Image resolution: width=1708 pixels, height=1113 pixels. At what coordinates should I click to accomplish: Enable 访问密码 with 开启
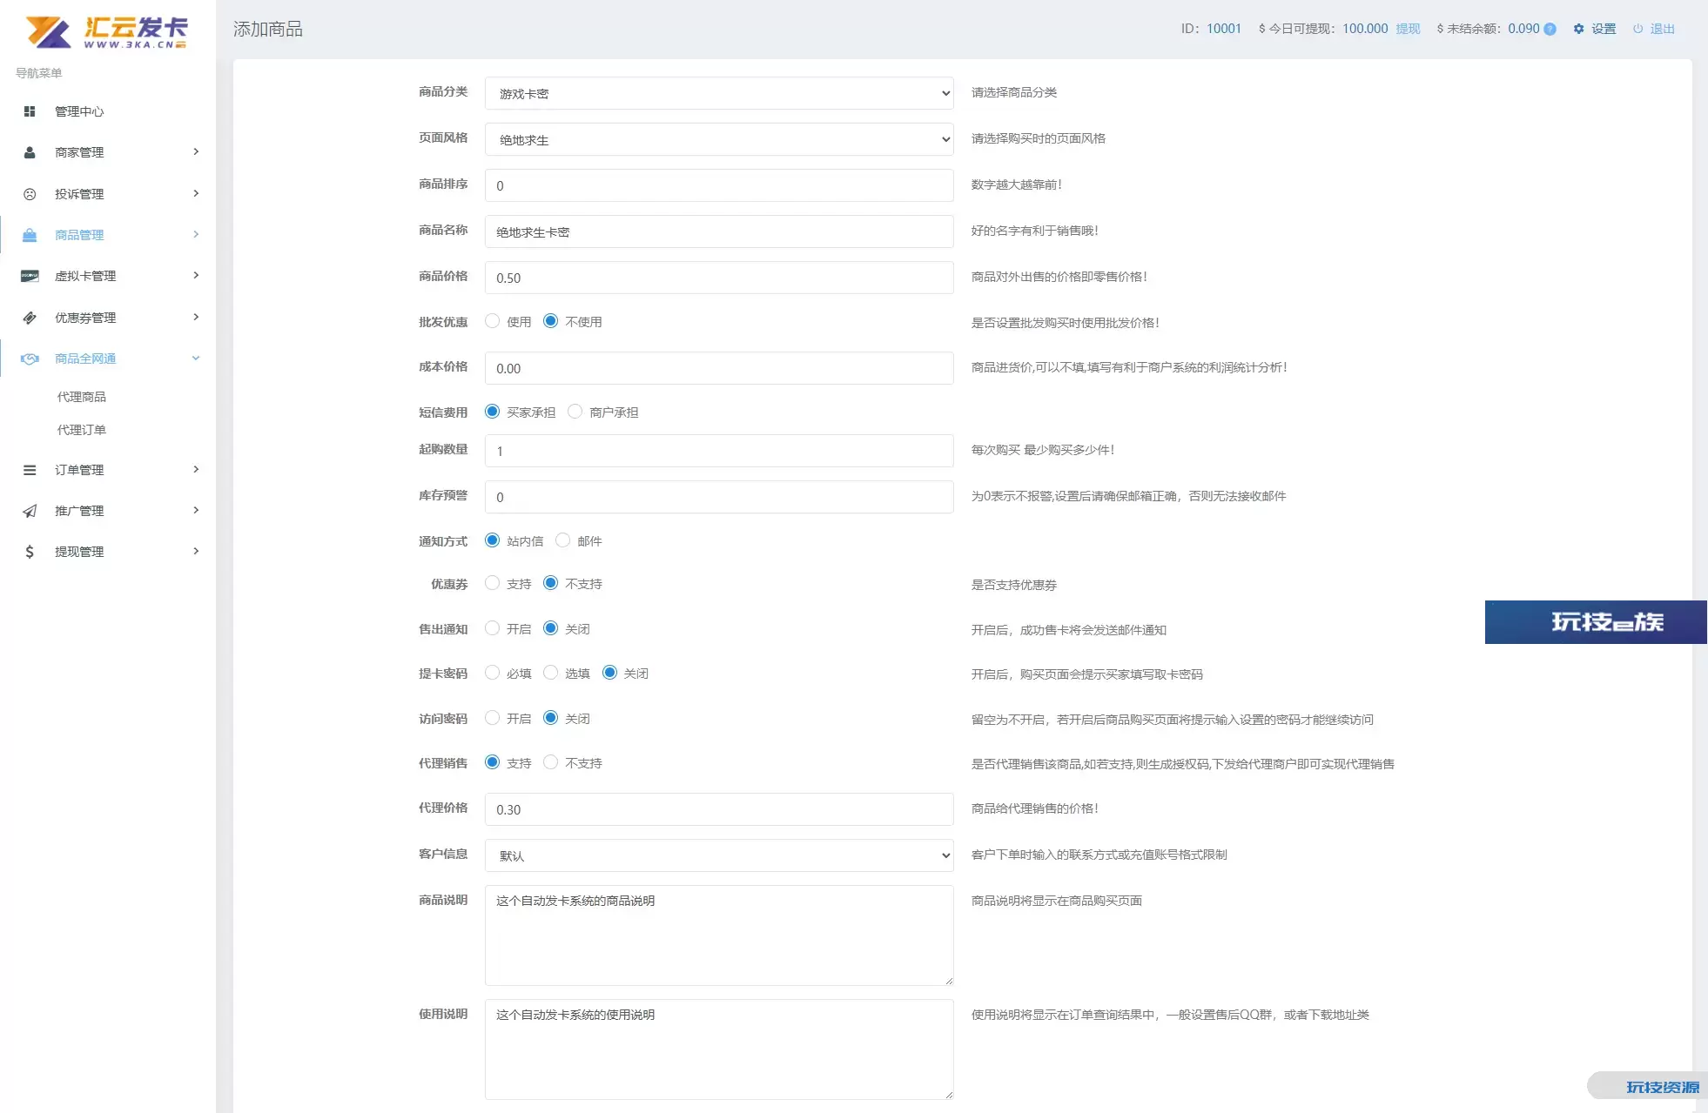(x=493, y=718)
